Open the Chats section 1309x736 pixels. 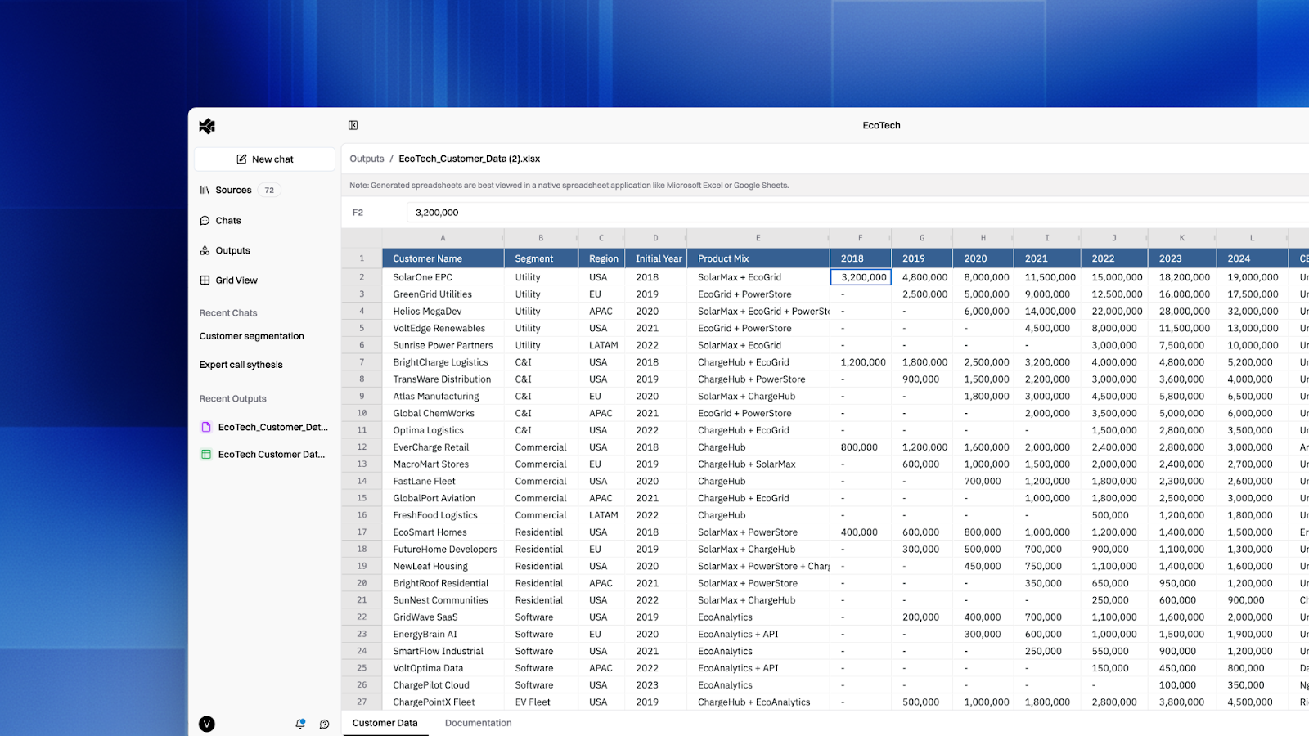(227, 221)
